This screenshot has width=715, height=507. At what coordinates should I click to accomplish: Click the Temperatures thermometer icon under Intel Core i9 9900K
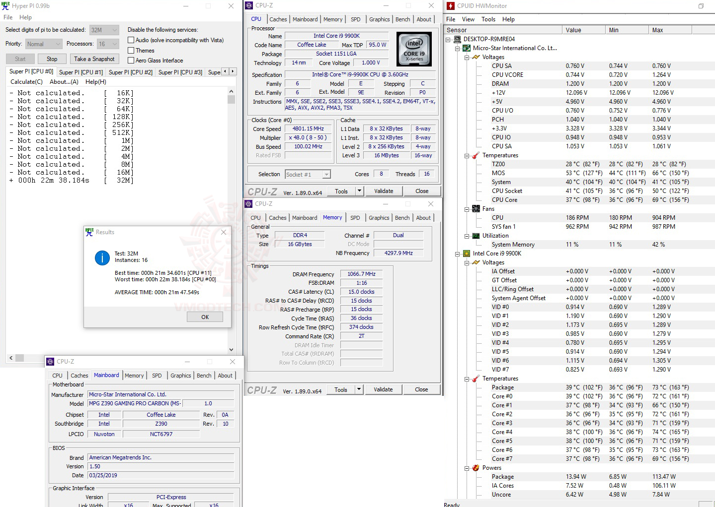click(x=476, y=379)
